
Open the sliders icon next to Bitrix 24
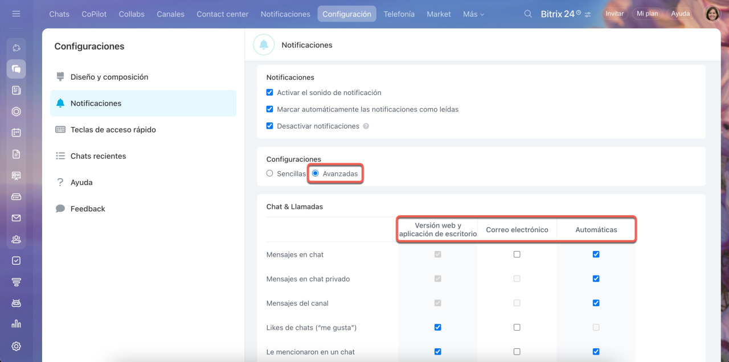pos(588,14)
